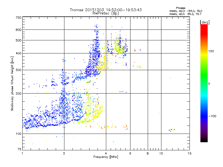
Task: Click colorbar tick label '0'
Action: [x=209, y=83]
